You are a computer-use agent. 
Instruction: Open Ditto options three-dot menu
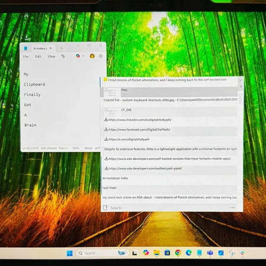coord(232,208)
